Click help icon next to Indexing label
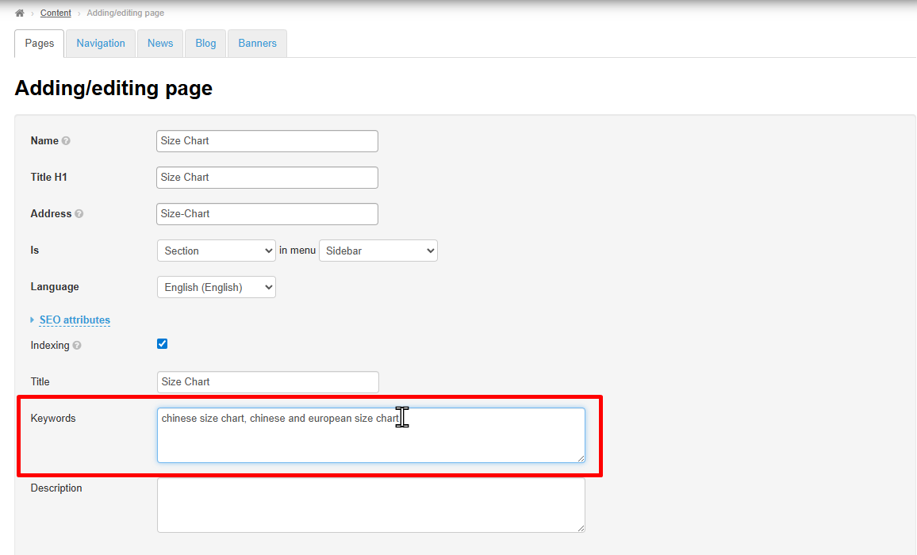 (x=77, y=346)
